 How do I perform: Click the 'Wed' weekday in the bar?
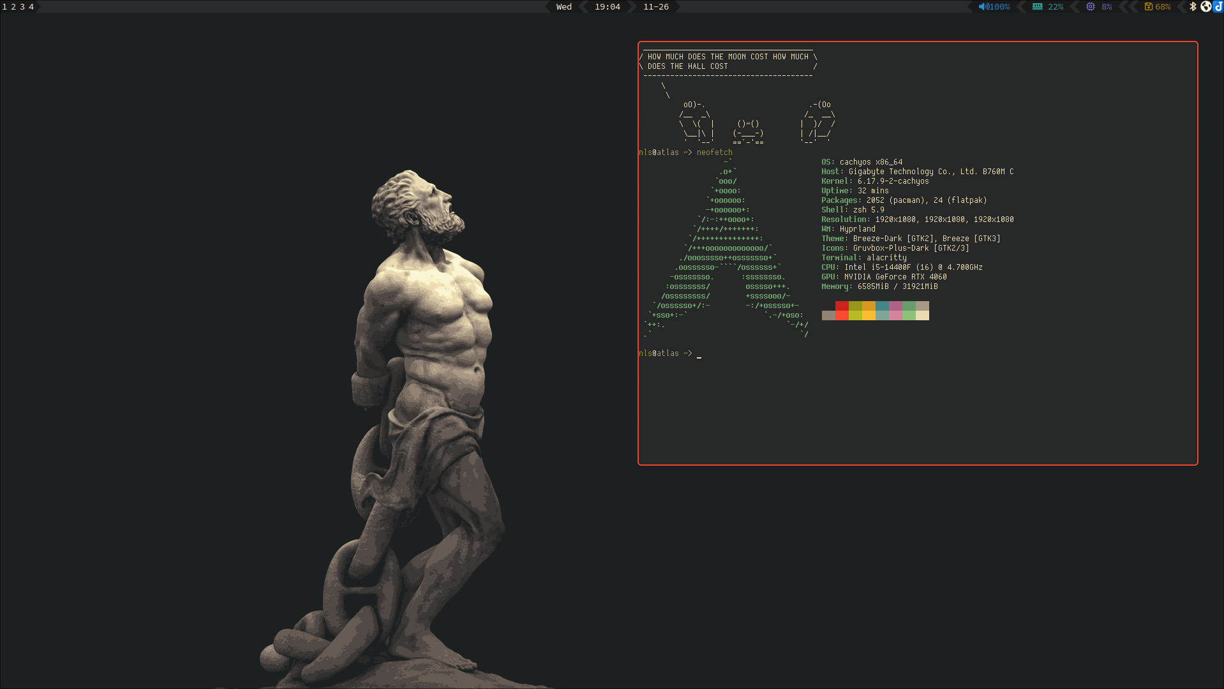click(x=564, y=7)
